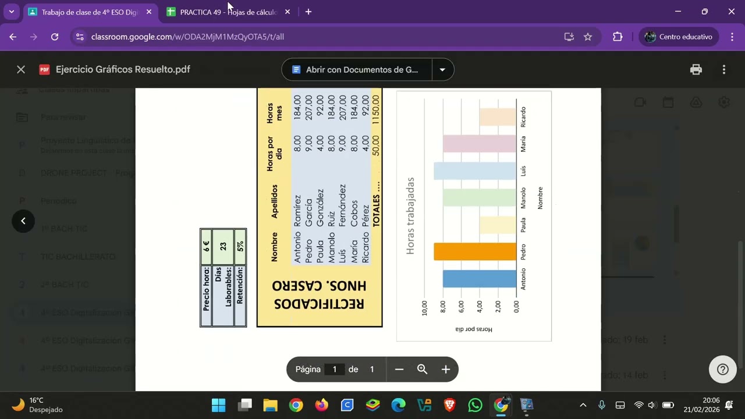Click the blue Antonio bar in chart

point(480,279)
